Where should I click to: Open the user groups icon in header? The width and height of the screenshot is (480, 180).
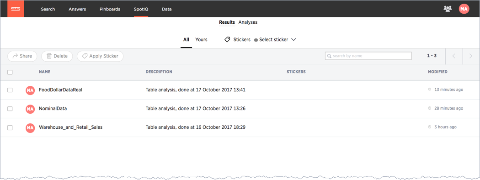(448, 9)
